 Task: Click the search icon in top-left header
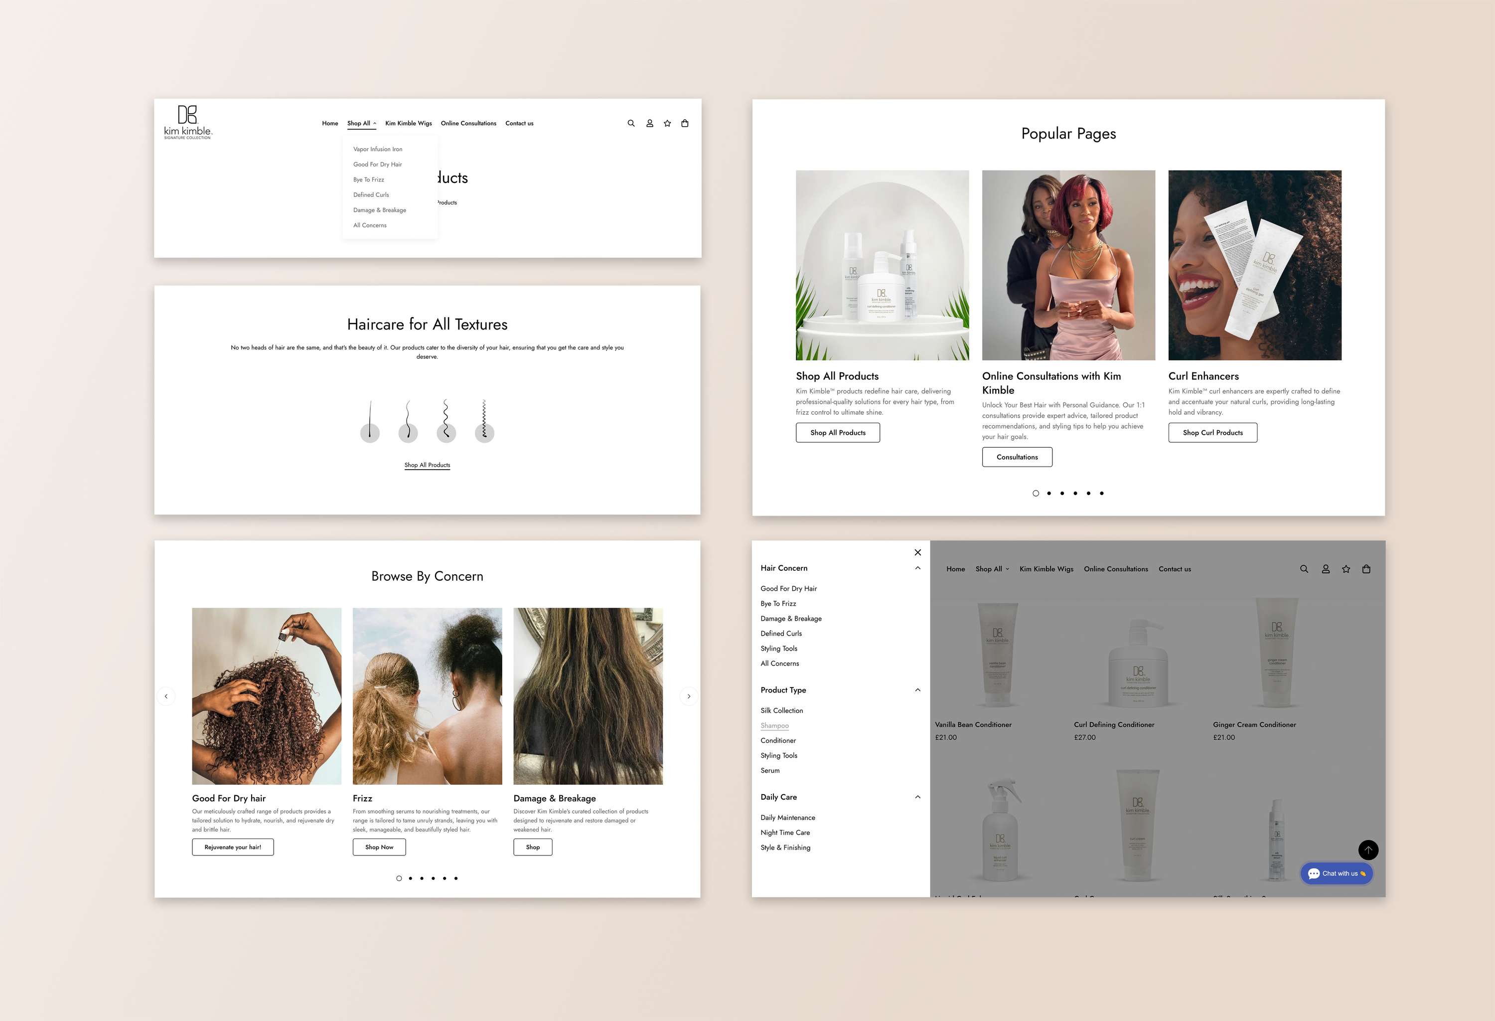(x=631, y=124)
